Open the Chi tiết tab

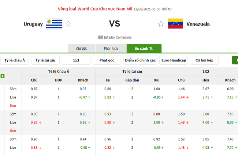pos(81,49)
